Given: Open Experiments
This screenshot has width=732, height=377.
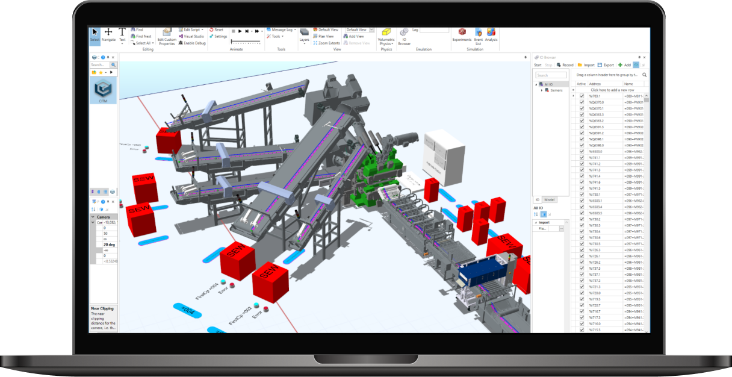Looking at the screenshot, I should tap(462, 35).
